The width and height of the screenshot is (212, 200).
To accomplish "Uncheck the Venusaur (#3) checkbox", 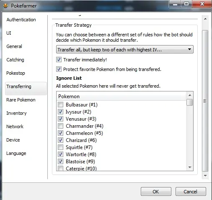I will pos(60,119).
